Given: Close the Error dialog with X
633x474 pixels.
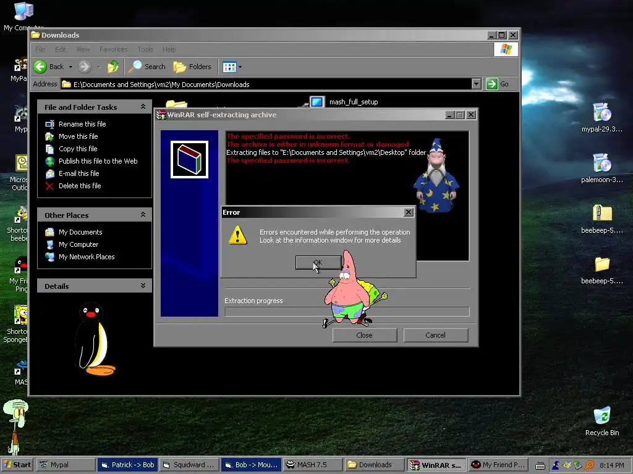Looking at the screenshot, I should coord(409,212).
